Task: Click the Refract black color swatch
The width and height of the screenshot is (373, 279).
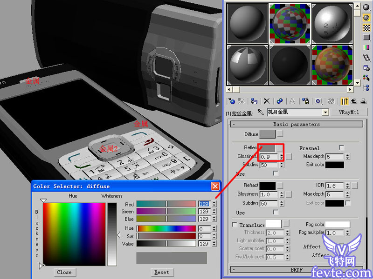Action: [x=267, y=186]
